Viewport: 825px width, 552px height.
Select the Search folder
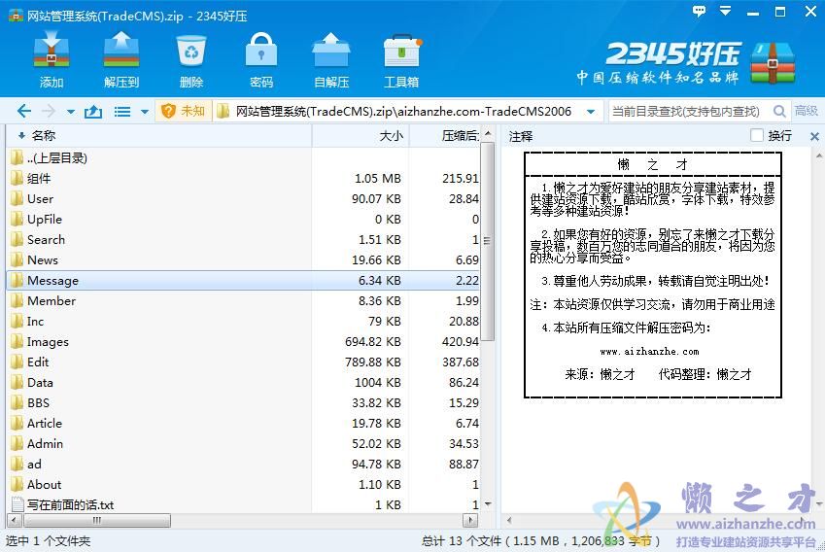(x=243, y=239)
